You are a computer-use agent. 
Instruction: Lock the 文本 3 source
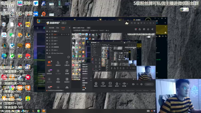[x=49, y=37]
